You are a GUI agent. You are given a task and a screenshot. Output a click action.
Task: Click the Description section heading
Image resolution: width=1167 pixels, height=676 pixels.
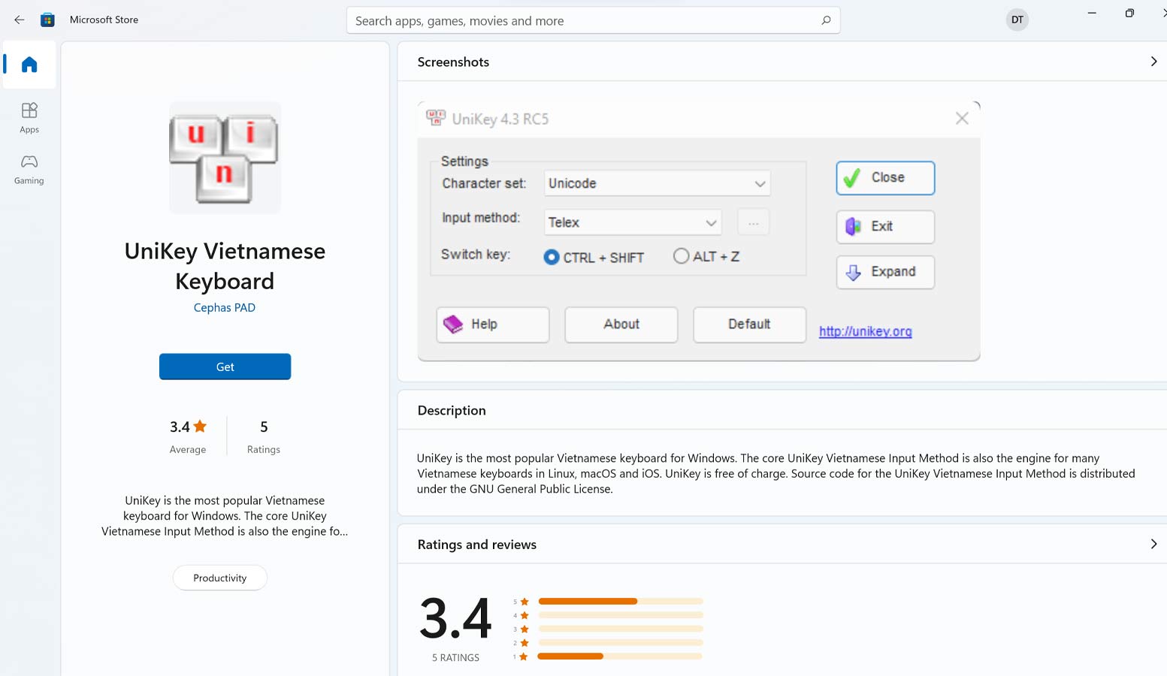click(x=452, y=411)
